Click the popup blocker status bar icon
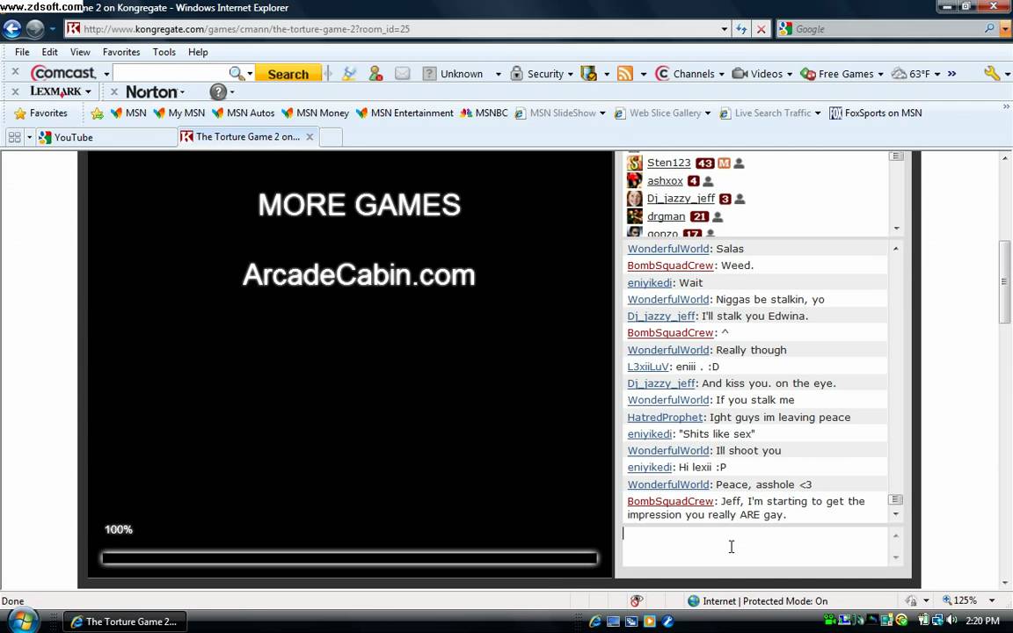The height and width of the screenshot is (633, 1013). point(637,600)
